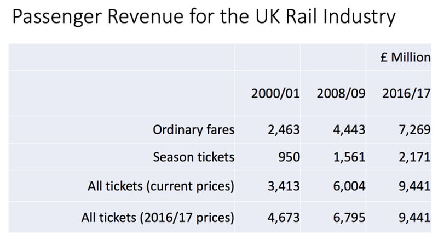Click the current prices value 3,413
The height and width of the screenshot is (239, 438).
pos(284,186)
